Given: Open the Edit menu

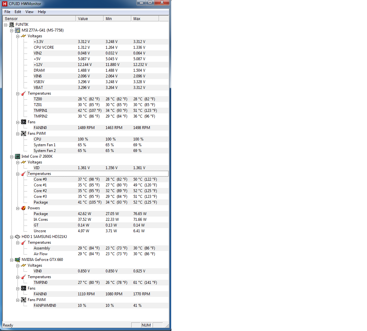Looking at the screenshot, I should (18, 12).
